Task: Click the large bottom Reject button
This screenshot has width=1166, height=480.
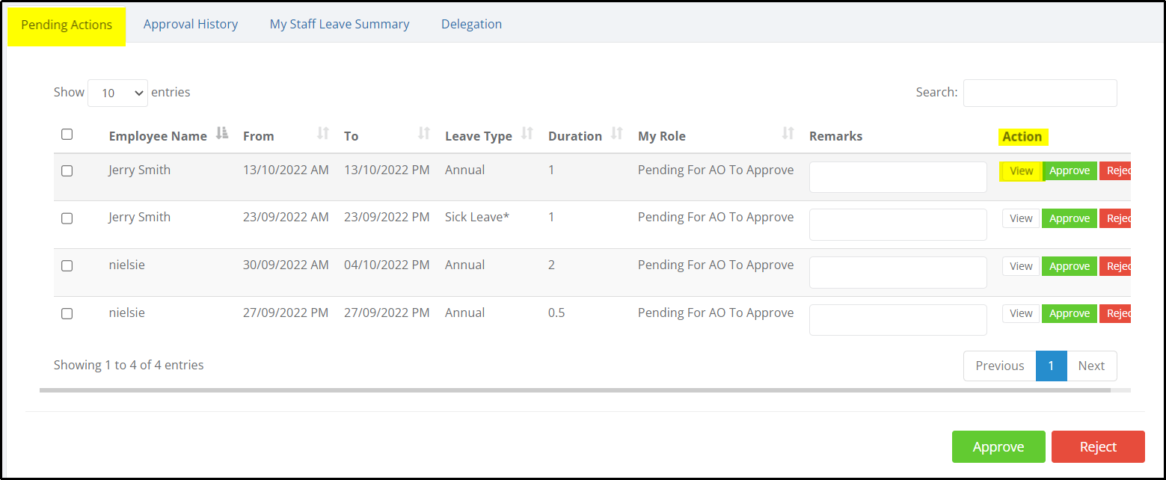Action: [x=1098, y=447]
